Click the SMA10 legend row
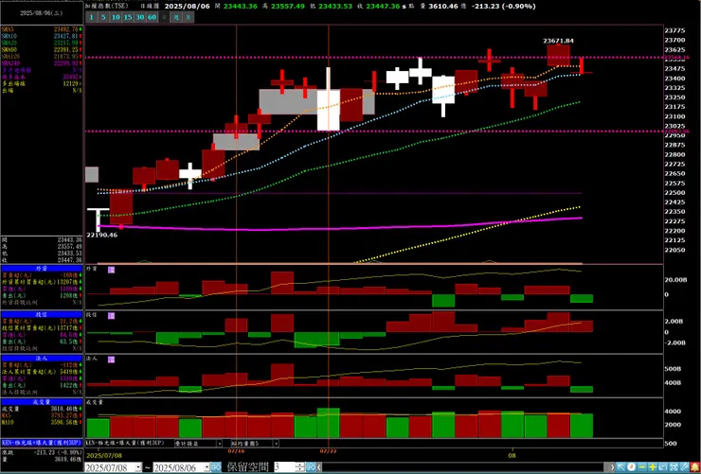The image size is (701, 474). 42,36
